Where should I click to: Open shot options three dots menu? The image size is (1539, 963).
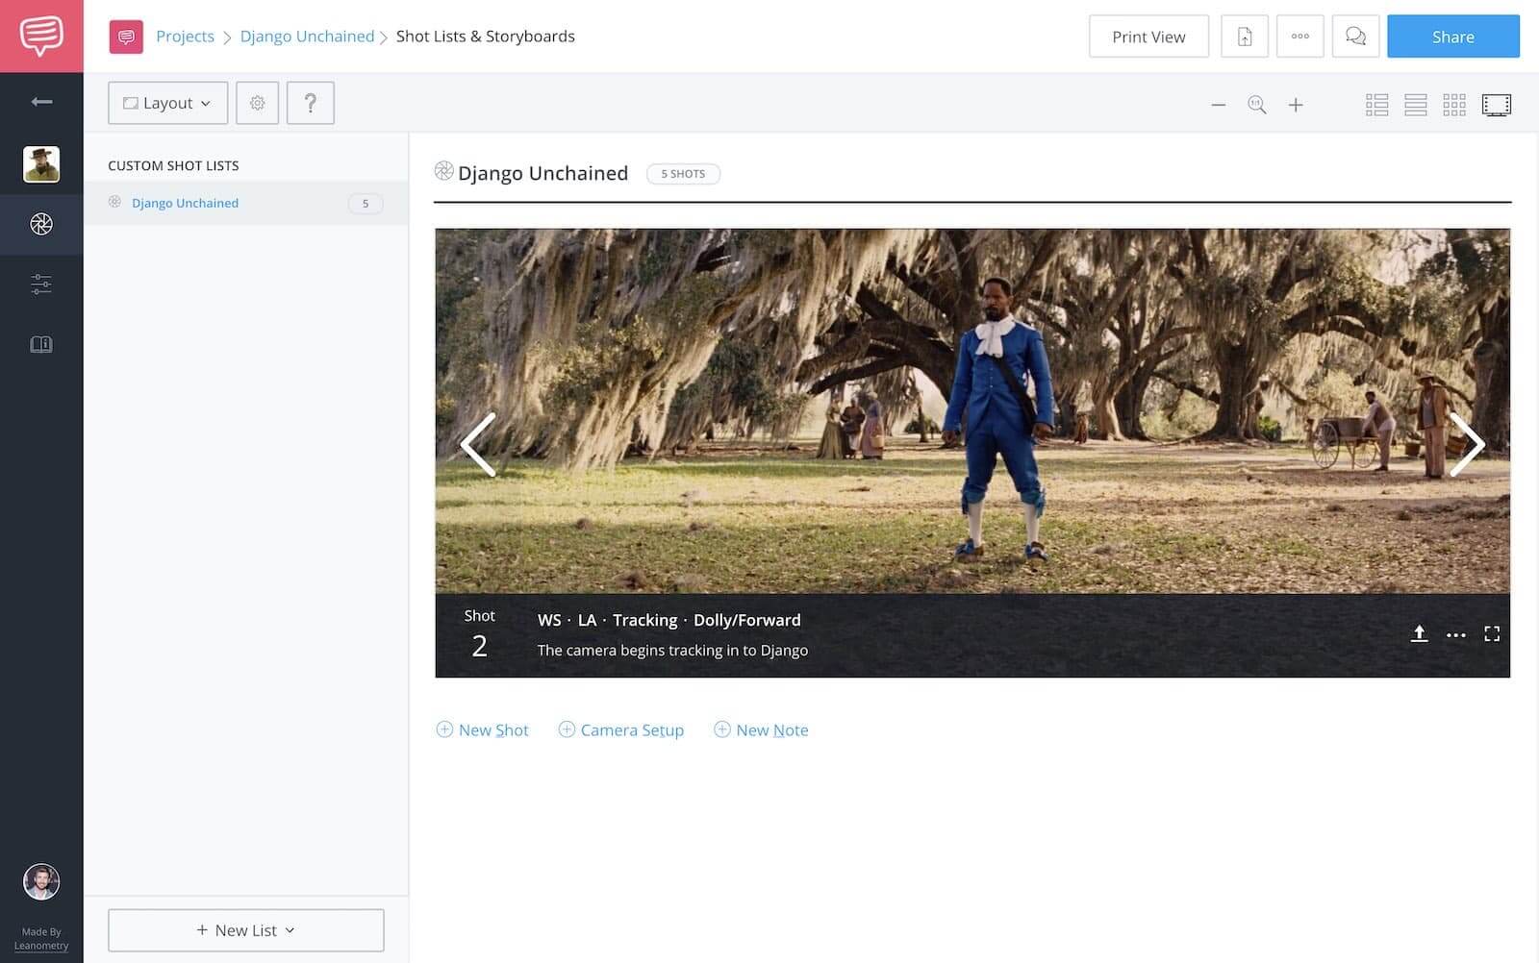pos(1456,634)
